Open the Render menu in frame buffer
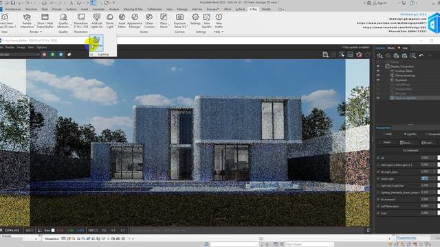This screenshot has height=247, width=440. (10, 47)
